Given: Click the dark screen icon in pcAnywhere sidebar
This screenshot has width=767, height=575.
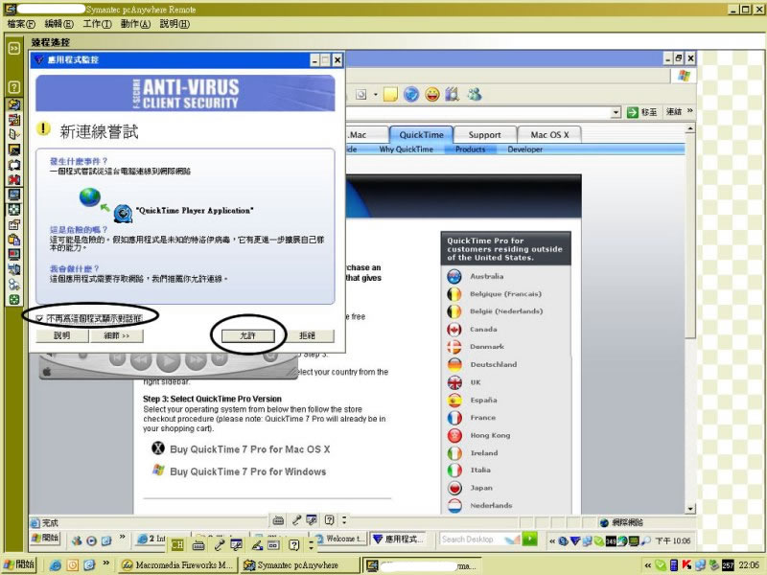Looking at the screenshot, I should pyautogui.click(x=13, y=149).
